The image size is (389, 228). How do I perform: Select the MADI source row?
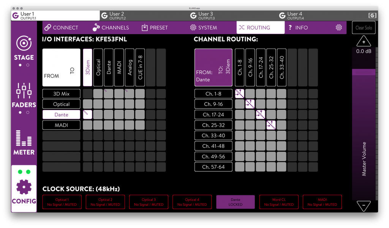coord(61,125)
